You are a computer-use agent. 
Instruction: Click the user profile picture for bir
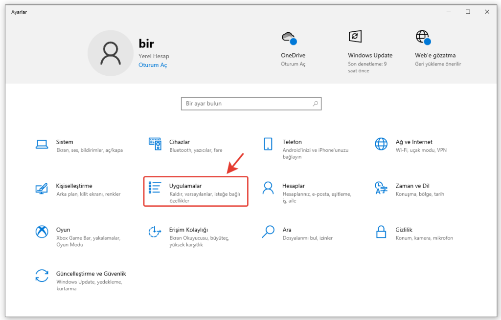point(111,53)
